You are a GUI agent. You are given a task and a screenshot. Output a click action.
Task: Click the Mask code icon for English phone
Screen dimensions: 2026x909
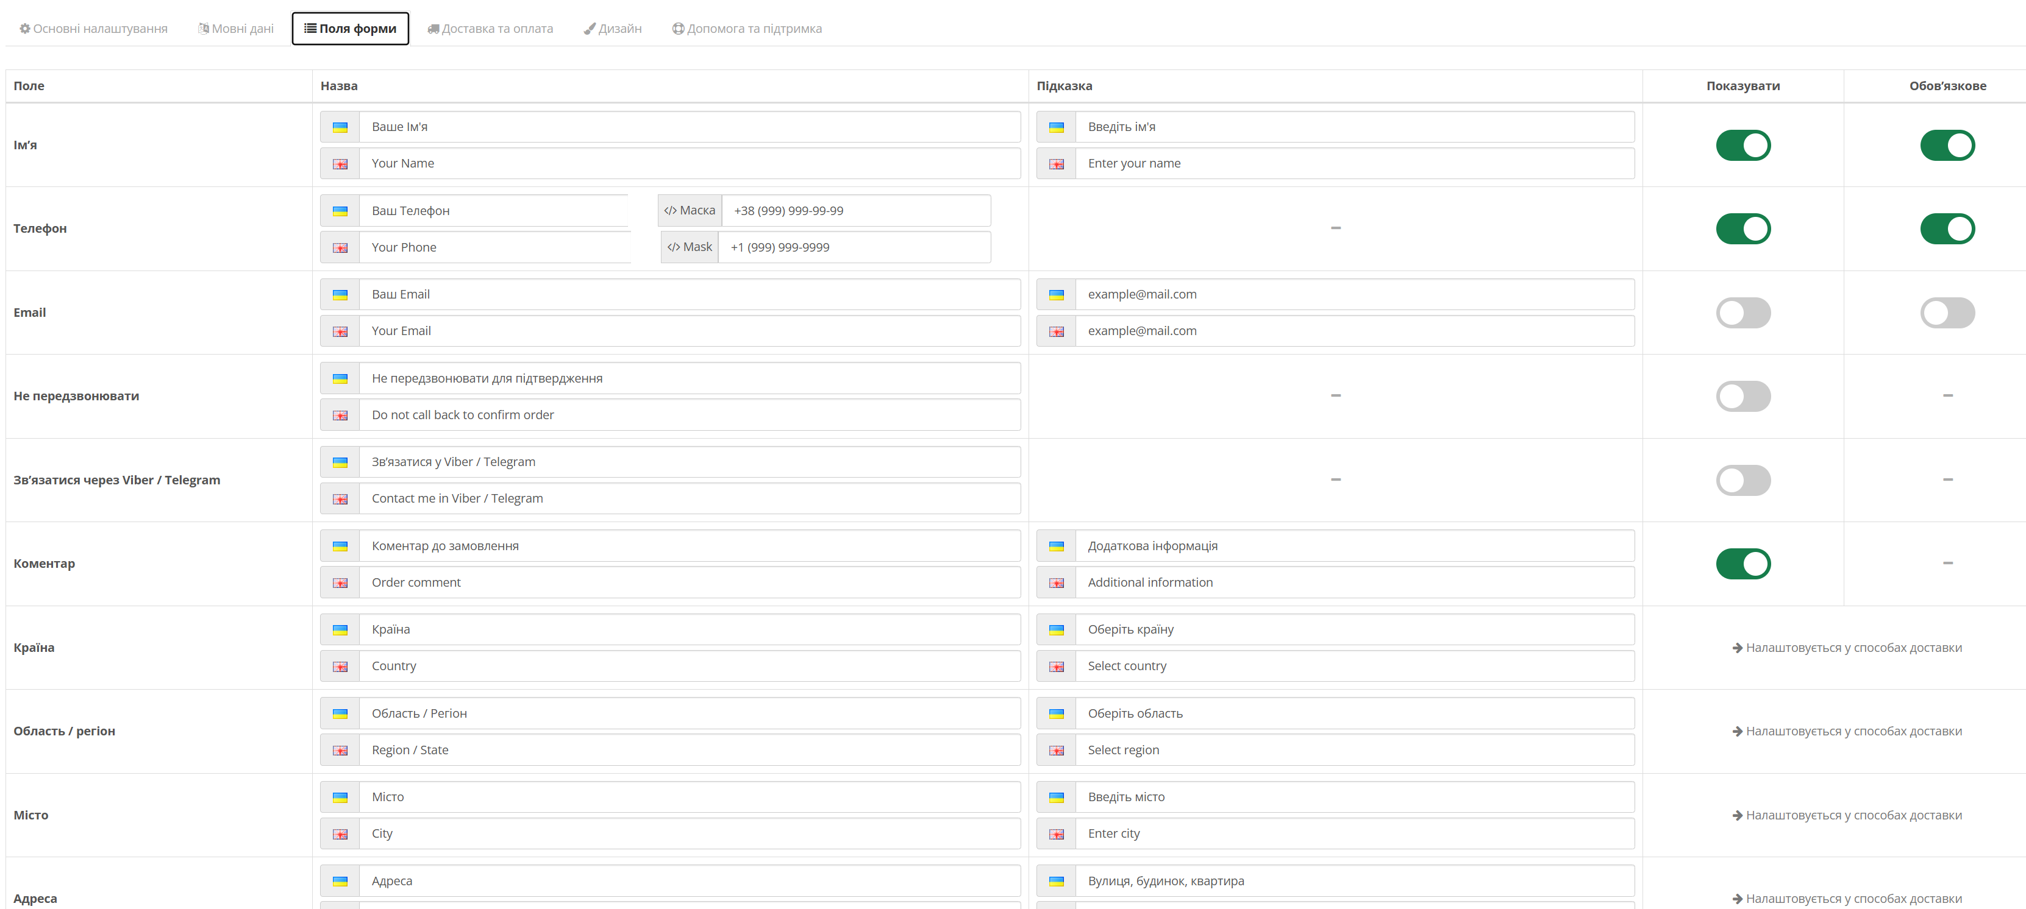(690, 247)
